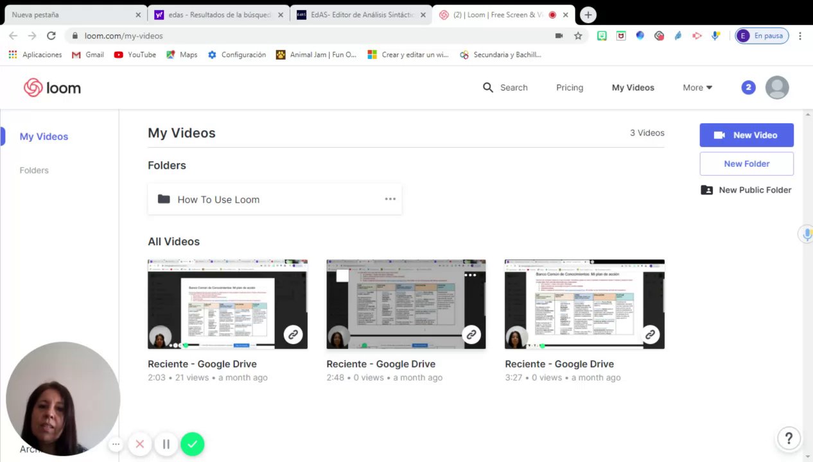This screenshot has height=462, width=813.
Task: Switch to EdAS Editor de Análisis Sintáctico tab
Action: point(360,15)
